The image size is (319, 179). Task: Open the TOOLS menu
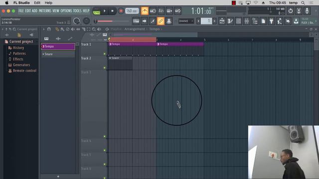77,11
